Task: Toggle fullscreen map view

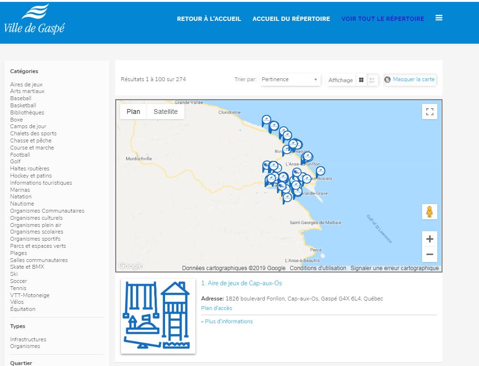Action: (x=430, y=112)
